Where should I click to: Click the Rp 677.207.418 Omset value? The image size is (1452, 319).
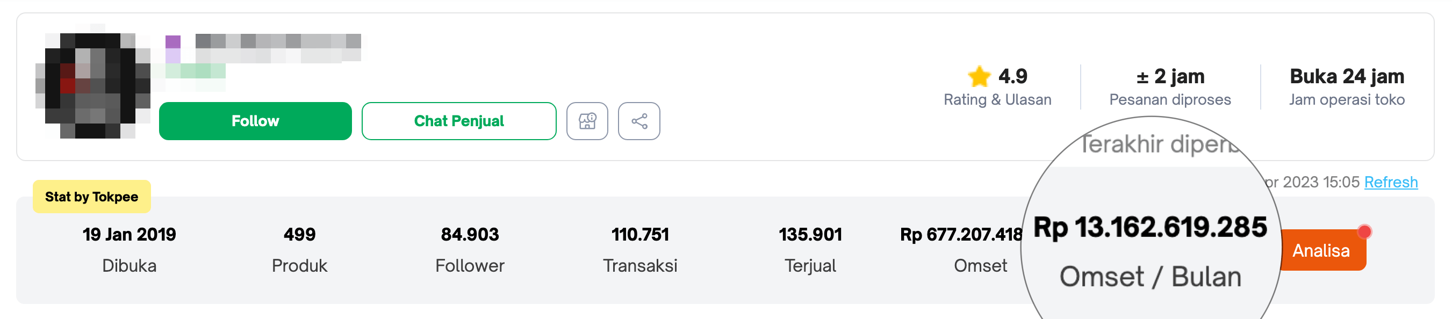961,235
